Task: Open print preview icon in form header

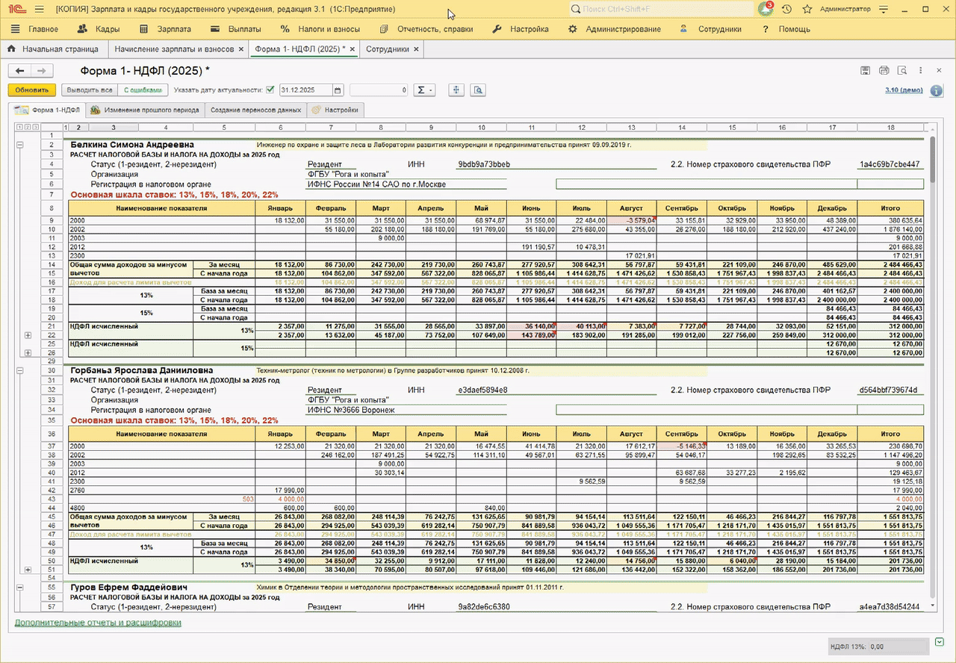Action: (x=902, y=70)
